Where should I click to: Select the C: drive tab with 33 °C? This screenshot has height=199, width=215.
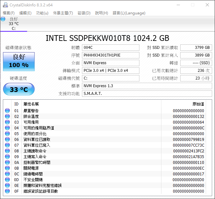pos(14,24)
